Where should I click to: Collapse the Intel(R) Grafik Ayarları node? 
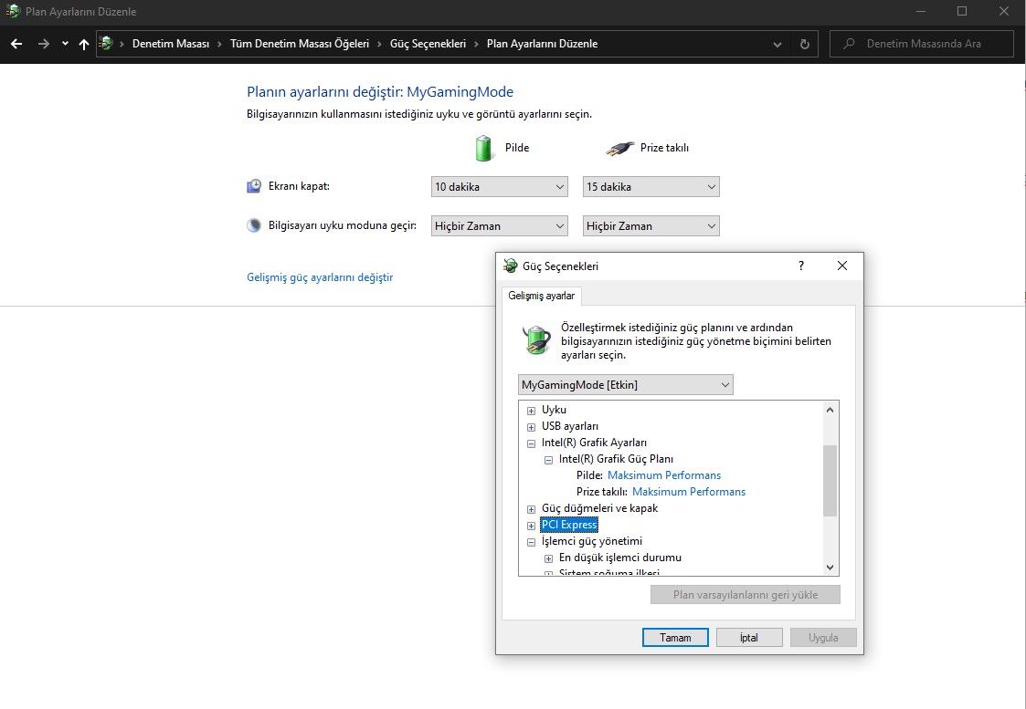click(531, 443)
